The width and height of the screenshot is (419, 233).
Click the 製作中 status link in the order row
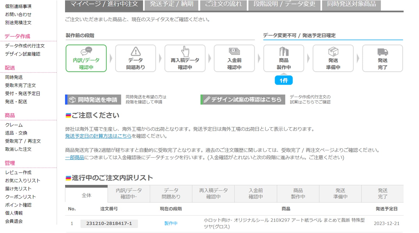tap(171, 224)
